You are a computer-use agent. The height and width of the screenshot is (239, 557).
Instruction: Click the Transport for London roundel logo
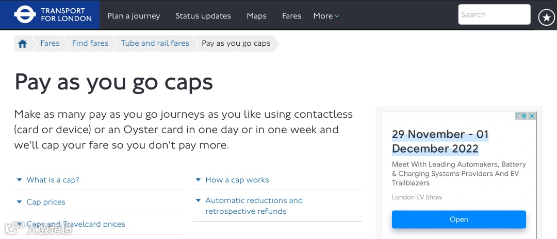25,15
